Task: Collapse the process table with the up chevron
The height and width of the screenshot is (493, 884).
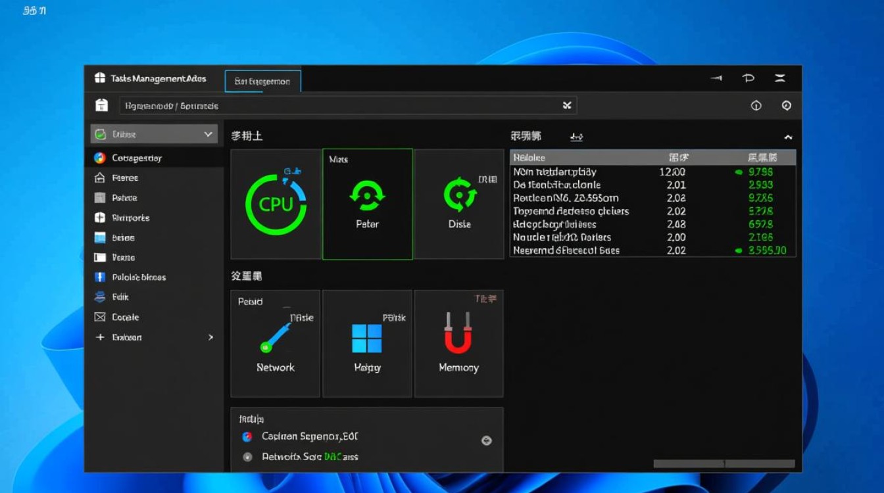Action: coord(788,137)
